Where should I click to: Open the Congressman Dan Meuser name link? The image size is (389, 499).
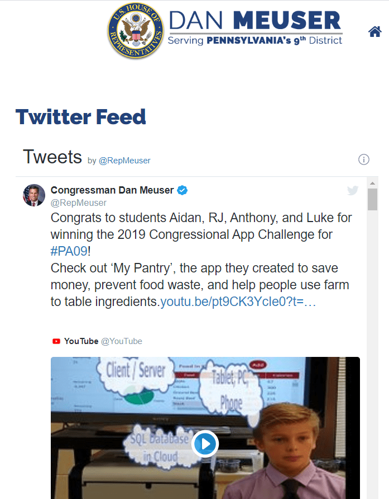[112, 190]
